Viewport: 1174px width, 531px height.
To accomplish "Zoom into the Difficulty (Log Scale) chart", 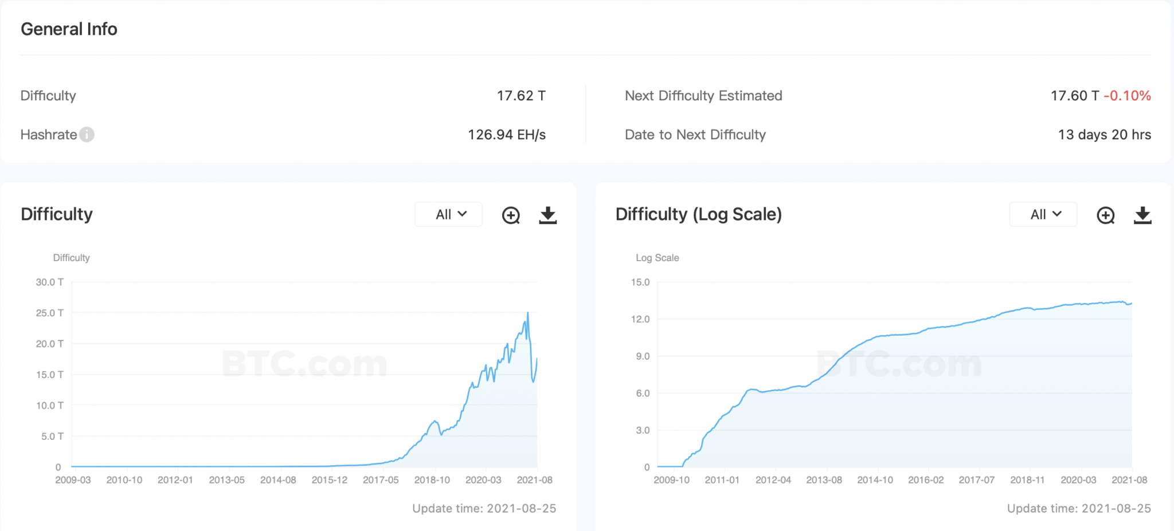I will coord(1106,215).
